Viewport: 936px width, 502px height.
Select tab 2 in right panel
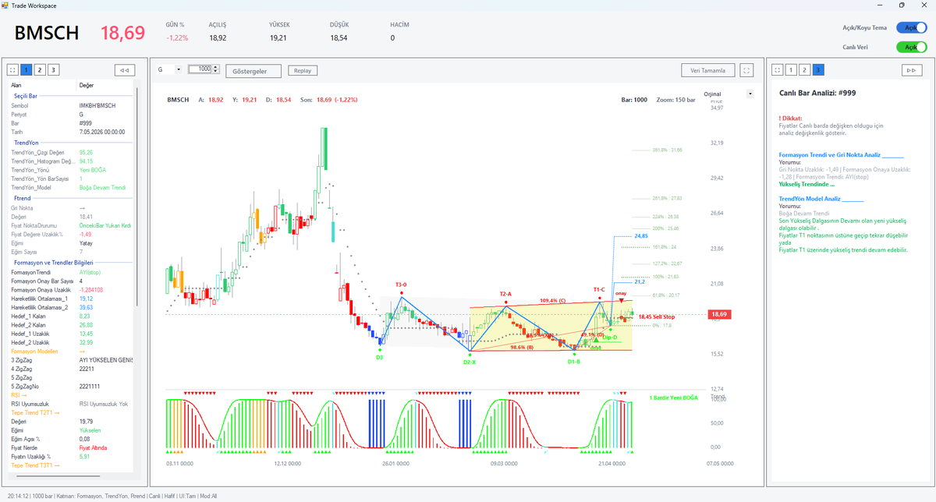click(804, 69)
